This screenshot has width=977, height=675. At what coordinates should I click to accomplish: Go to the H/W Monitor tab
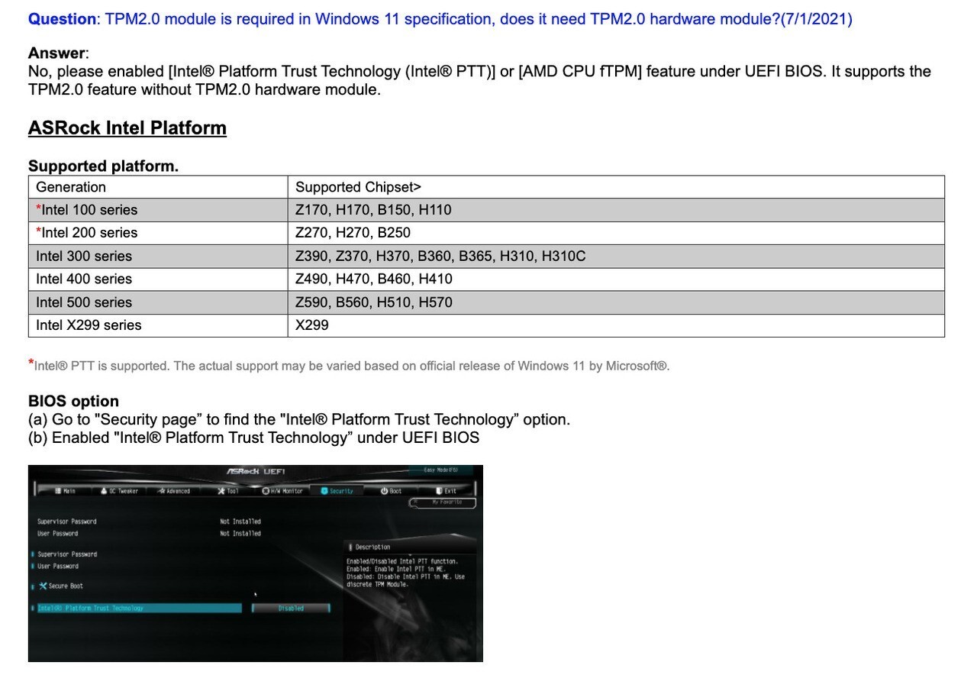(282, 491)
